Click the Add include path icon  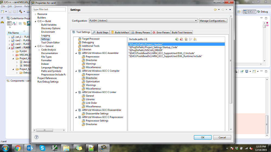coord(177,39)
